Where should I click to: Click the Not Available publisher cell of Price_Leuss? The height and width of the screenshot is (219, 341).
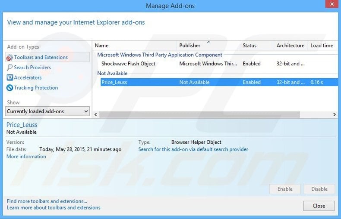(194, 82)
